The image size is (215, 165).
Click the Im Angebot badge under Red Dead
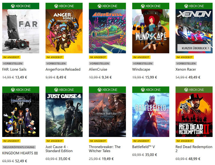click(x=185, y=141)
